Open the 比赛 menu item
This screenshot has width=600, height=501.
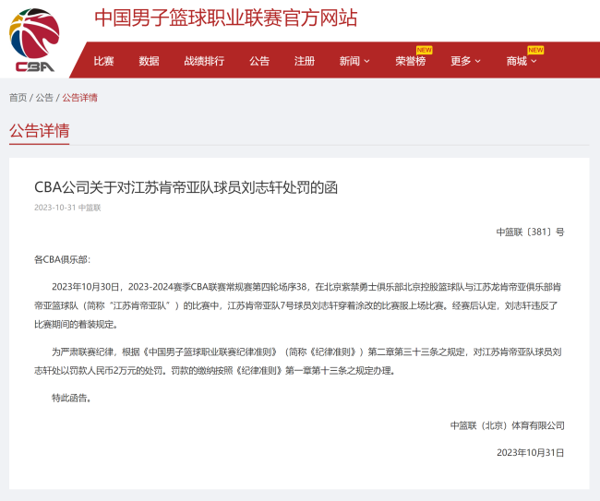coord(103,61)
